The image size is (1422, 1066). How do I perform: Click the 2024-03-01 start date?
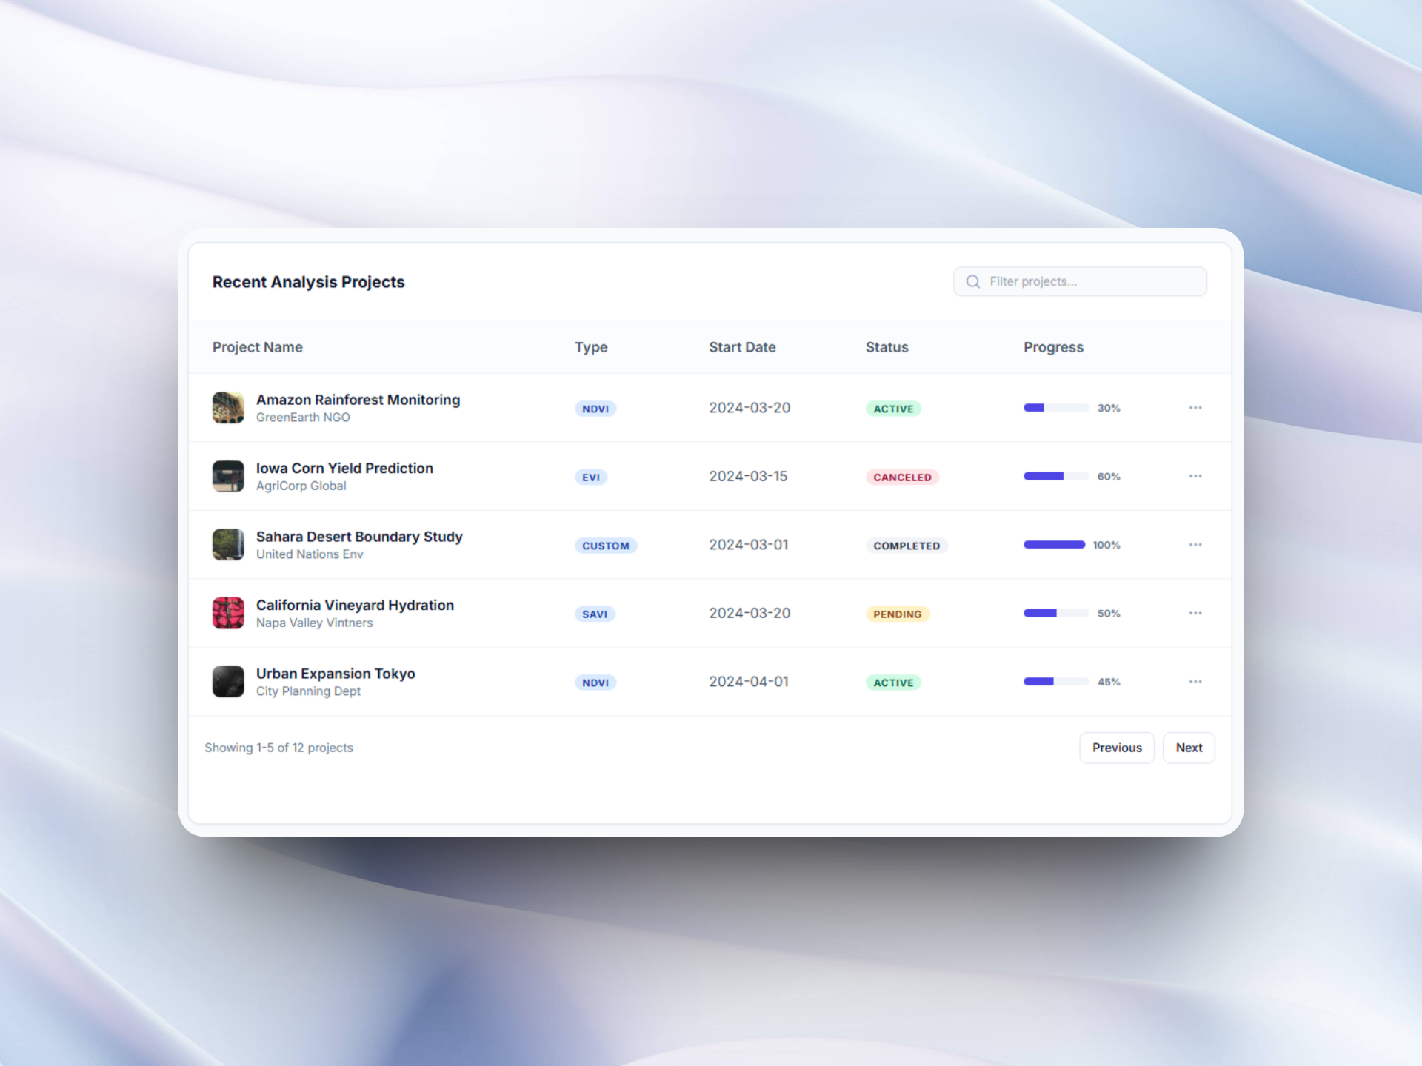point(749,545)
